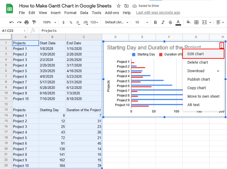Image resolution: width=227 pixels, height=169 pixels.
Task: Select column E header
Action: 142,37
